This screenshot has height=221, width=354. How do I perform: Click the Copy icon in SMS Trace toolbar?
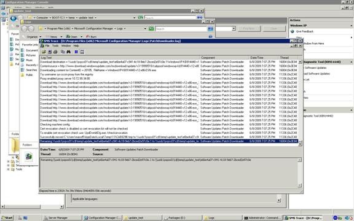point(63,52)
